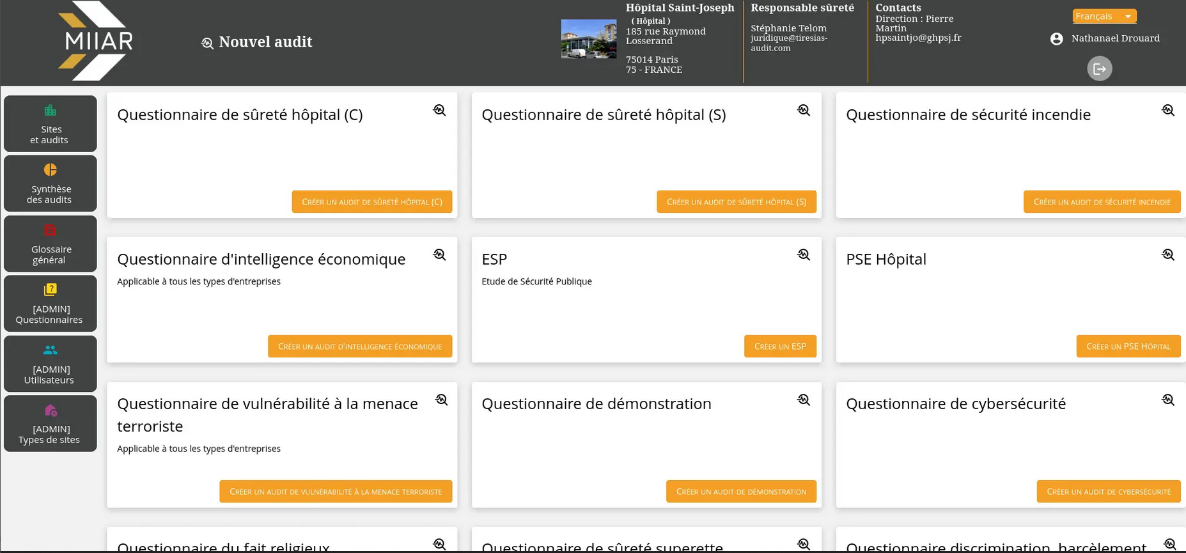Click the Nathanael Drouard user name
Viewport: 1186px width, 553px height.
click(x=1116, y=38)
